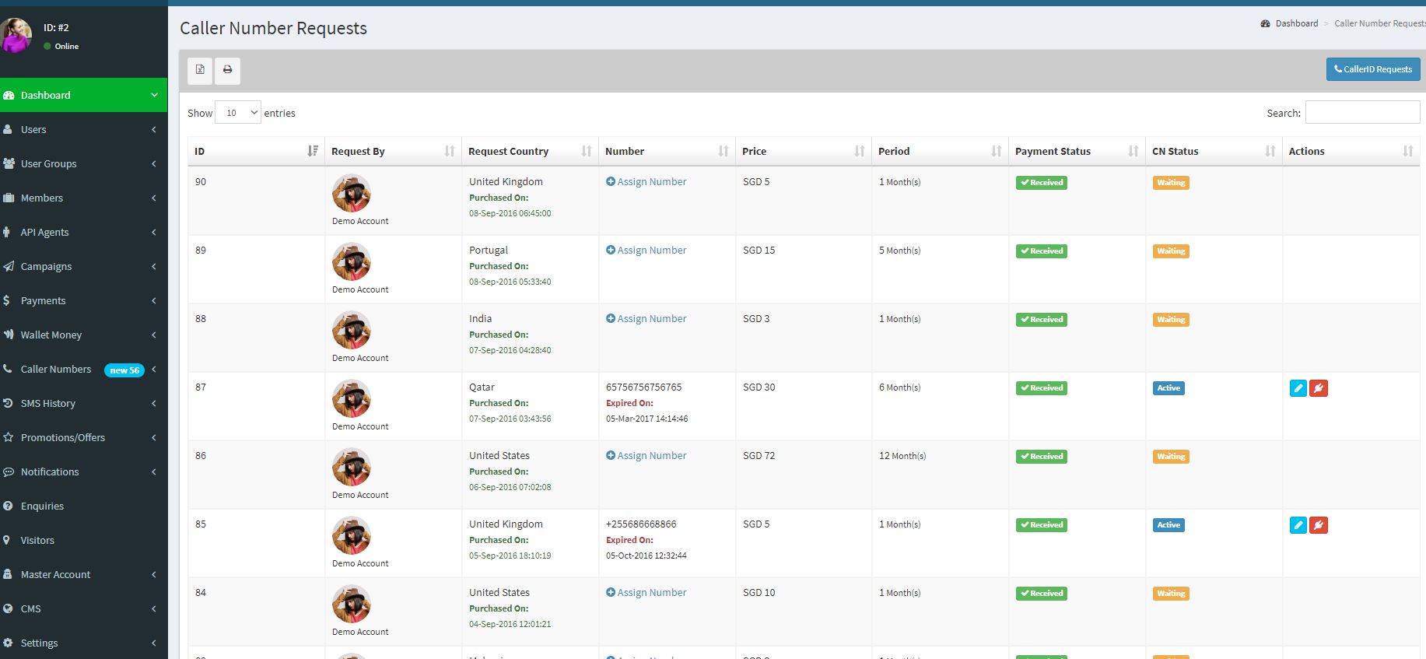Click the red plug icon for request 85
The width and height of the screenshot is (1426, 659).
point(1318,525)
